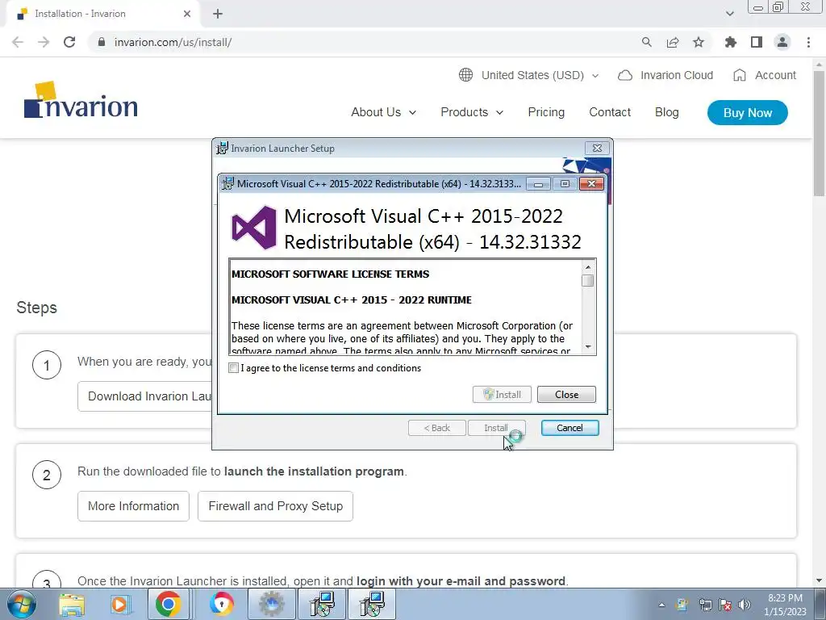The height and width of the screenshot is (620, 826).
Task: Close the Visual C++ Redistributable dialog
Action: point(591,183)
